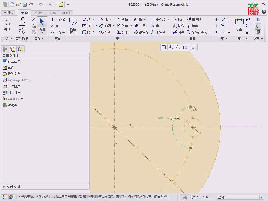Click the New file icon
This screenshot has height=201, width=268.
pos(12,4)
